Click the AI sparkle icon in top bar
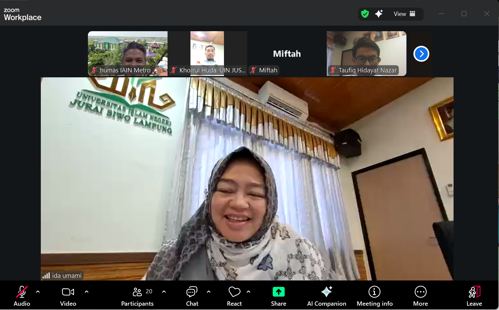This screenshot has width=499, height=310. pos(379,14)
